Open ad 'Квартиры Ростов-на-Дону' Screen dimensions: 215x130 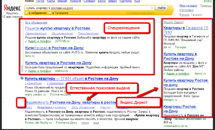coord(180,109)
